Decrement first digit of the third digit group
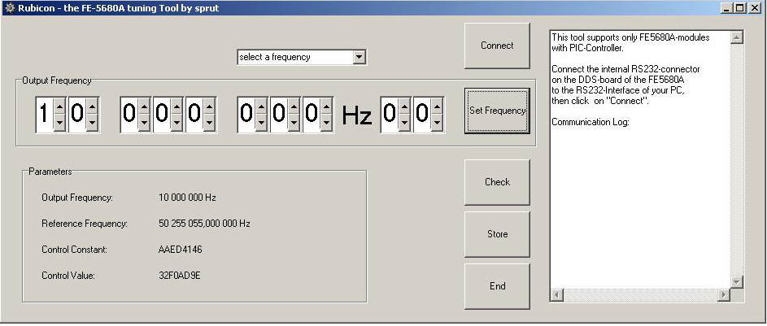 tap(261, 124)
